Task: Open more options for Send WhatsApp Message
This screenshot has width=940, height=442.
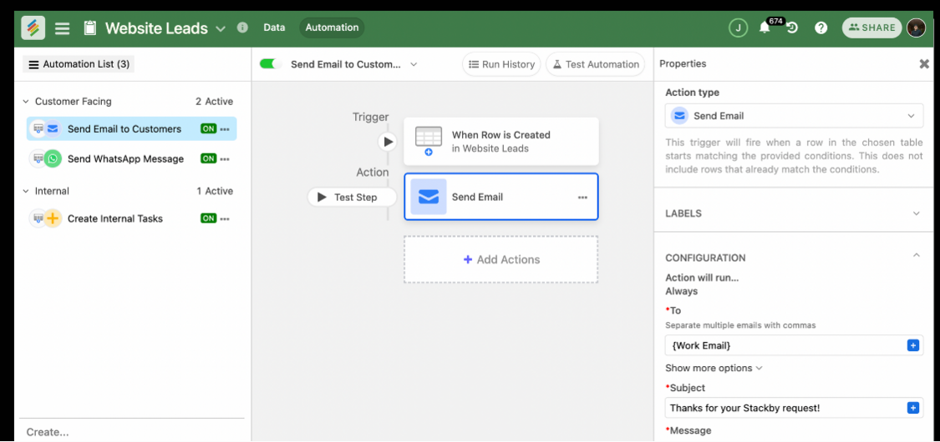Action: pyautogui.click(x=225, y=159)
